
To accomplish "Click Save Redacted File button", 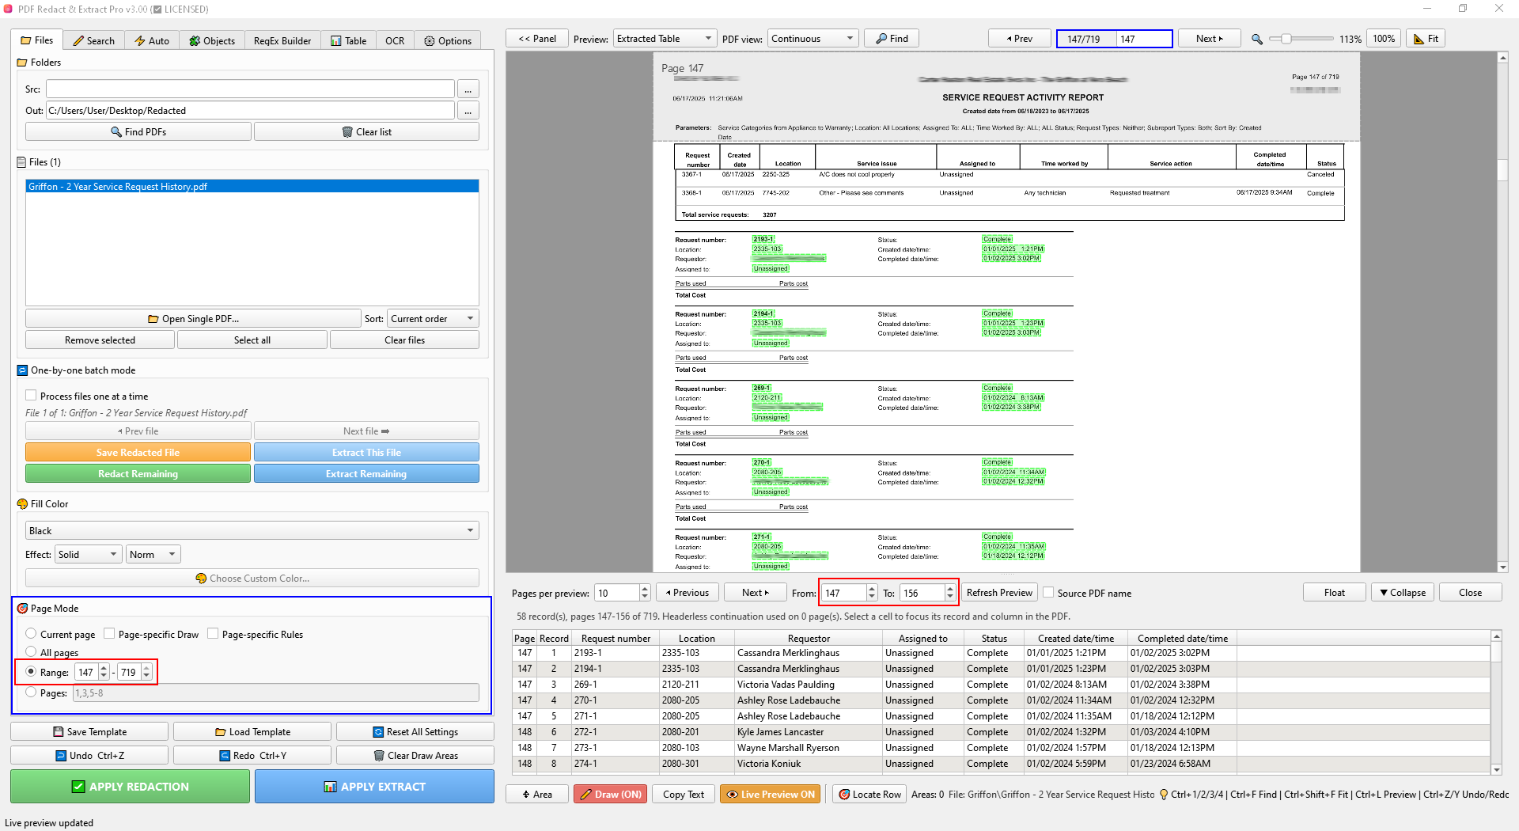I will (x=138, y=453).
